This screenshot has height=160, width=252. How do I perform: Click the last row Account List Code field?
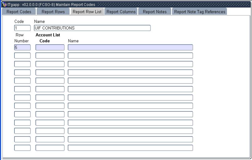50,147
